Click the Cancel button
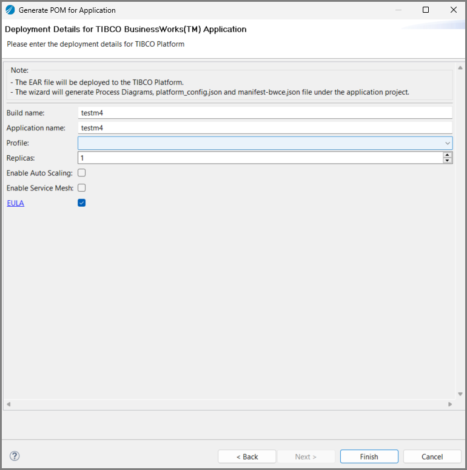467x470 pixels. [x=432, y=457]
